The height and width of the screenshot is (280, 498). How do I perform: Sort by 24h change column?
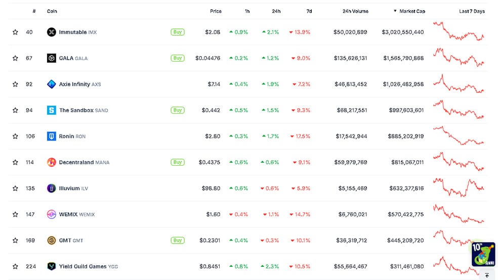tap(276, 11)
